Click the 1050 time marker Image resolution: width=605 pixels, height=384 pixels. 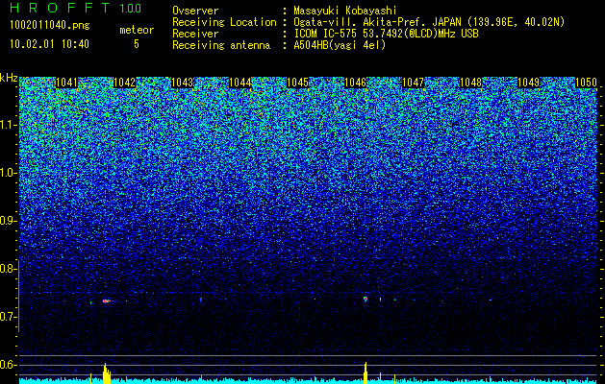point(586,83)
